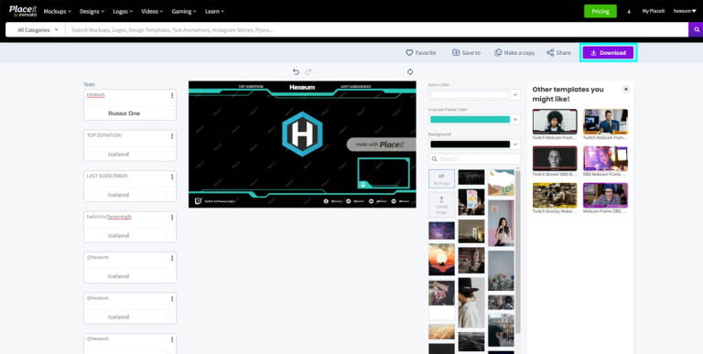Select the OBS Webcam Frame template thumbnail
This screenshot has width=703, height=354.
pyautogui.click(x=605, y=158)
